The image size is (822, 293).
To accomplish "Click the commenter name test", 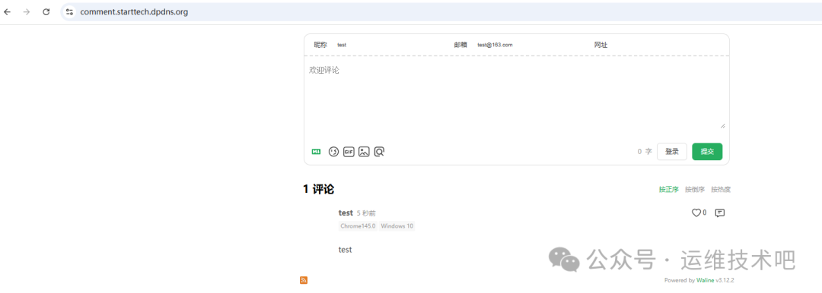I will (x=346, y=213).
